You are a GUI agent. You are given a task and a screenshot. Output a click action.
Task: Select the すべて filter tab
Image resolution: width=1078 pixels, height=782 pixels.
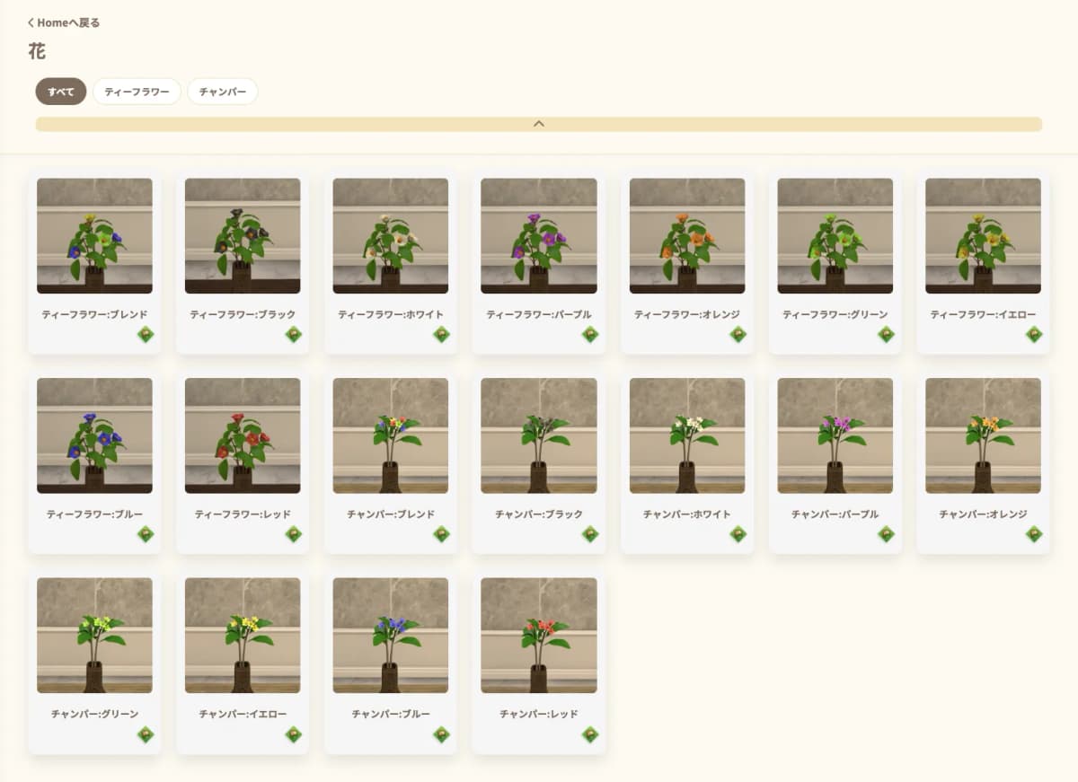61,92
